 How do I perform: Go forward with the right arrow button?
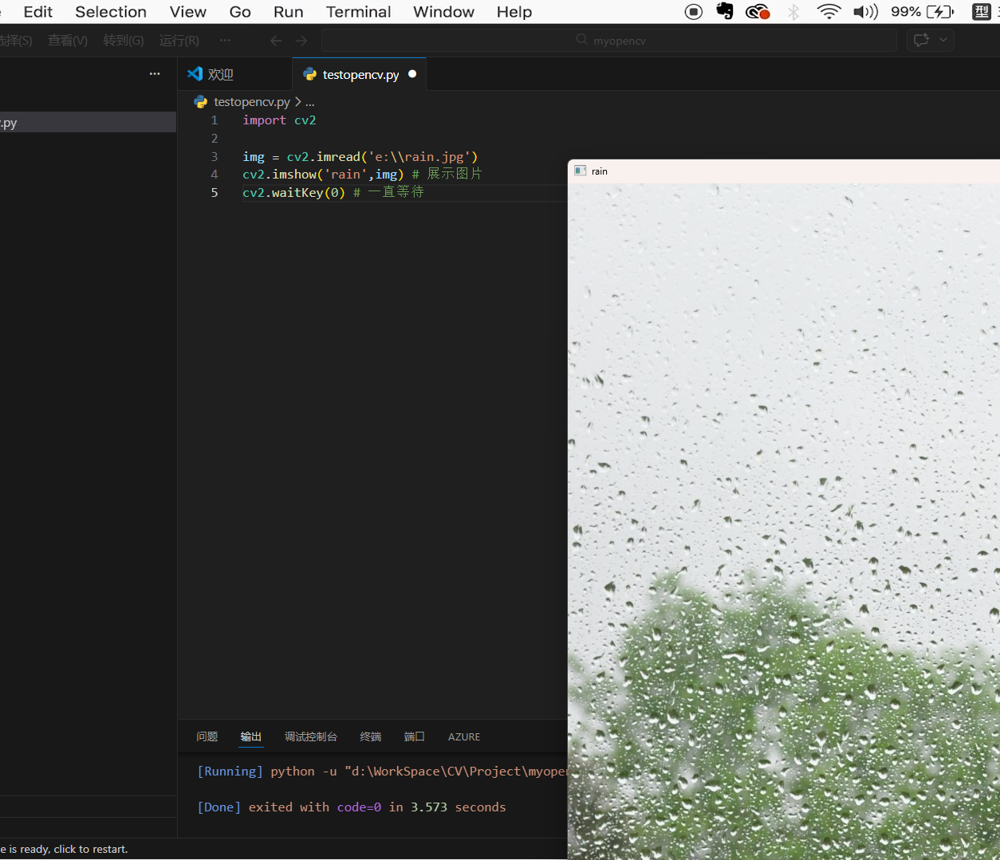tap(301, 41)
